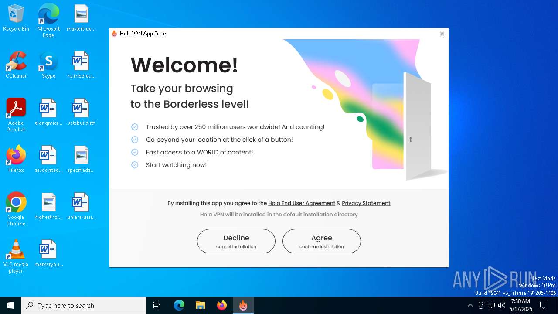Click the door illustration in setup window
This screenshot has width=558, height=314.
click(418, 126)
